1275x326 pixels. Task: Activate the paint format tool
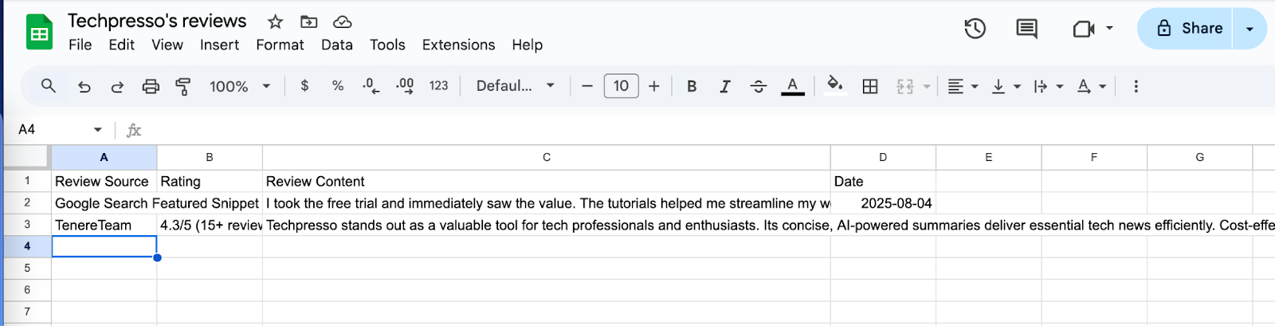[x=183, y=86]
